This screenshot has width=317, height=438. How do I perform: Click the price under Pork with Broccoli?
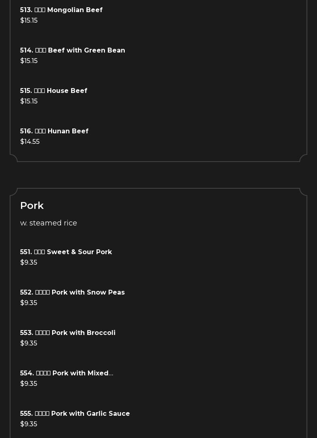(29, 343)
